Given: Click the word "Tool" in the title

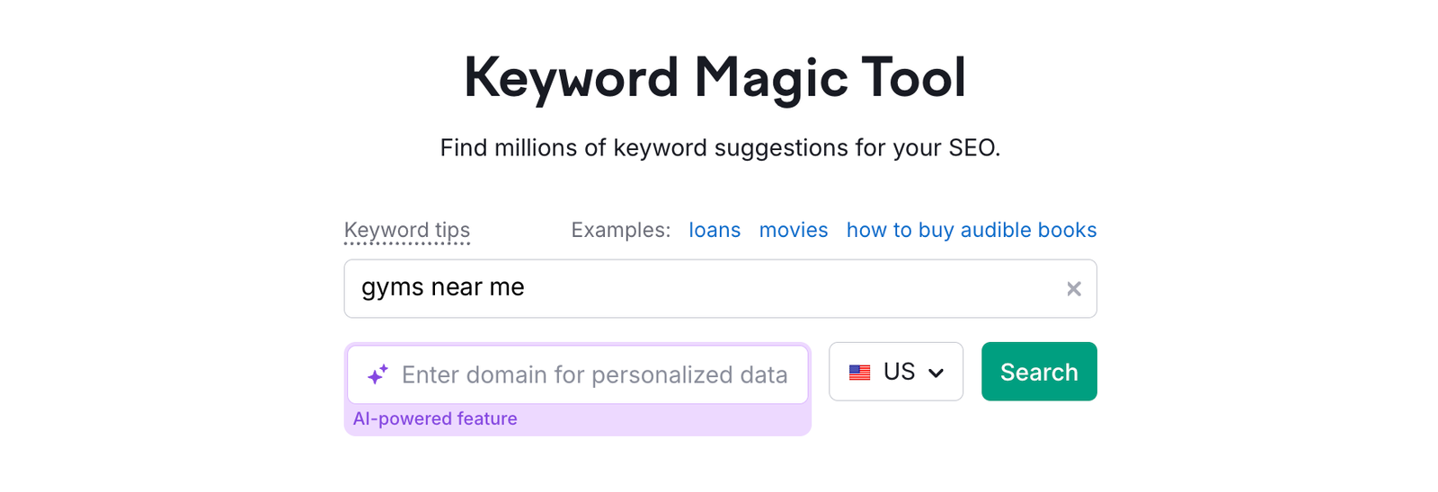Looking at the screenshot, I should tap(914, 77).
